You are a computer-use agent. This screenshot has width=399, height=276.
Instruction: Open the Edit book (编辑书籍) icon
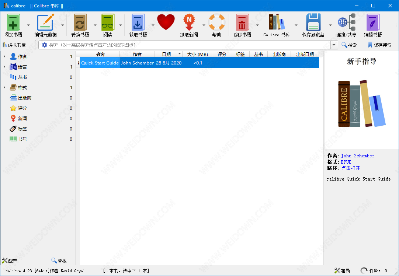[373, 22]
